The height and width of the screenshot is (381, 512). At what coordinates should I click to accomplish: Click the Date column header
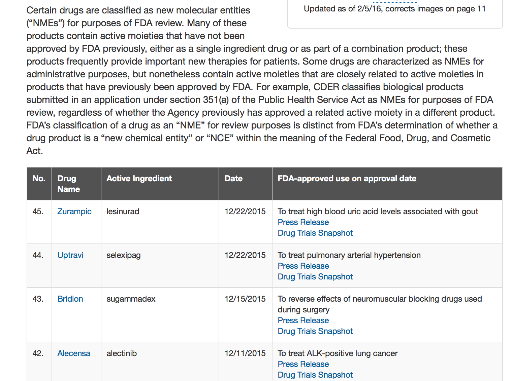(x=233, y=179)
